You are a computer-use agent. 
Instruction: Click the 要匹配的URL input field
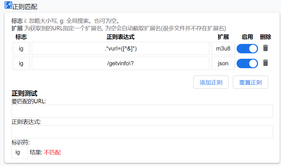coord(142,111)
